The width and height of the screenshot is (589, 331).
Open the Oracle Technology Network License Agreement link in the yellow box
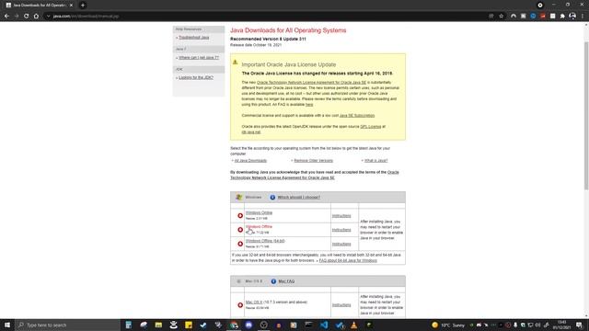(x=311, y=83)
